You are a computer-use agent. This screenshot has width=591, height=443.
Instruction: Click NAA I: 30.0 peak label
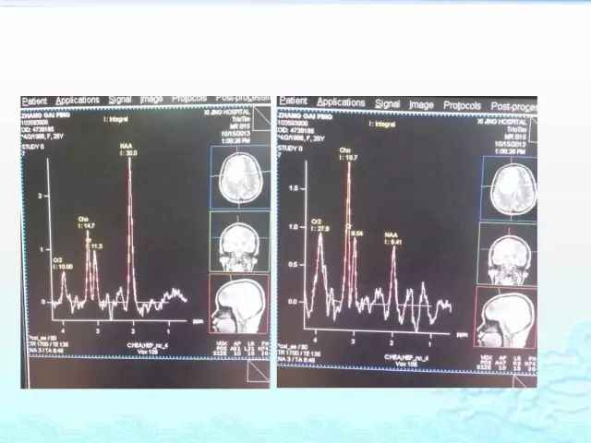128,150
